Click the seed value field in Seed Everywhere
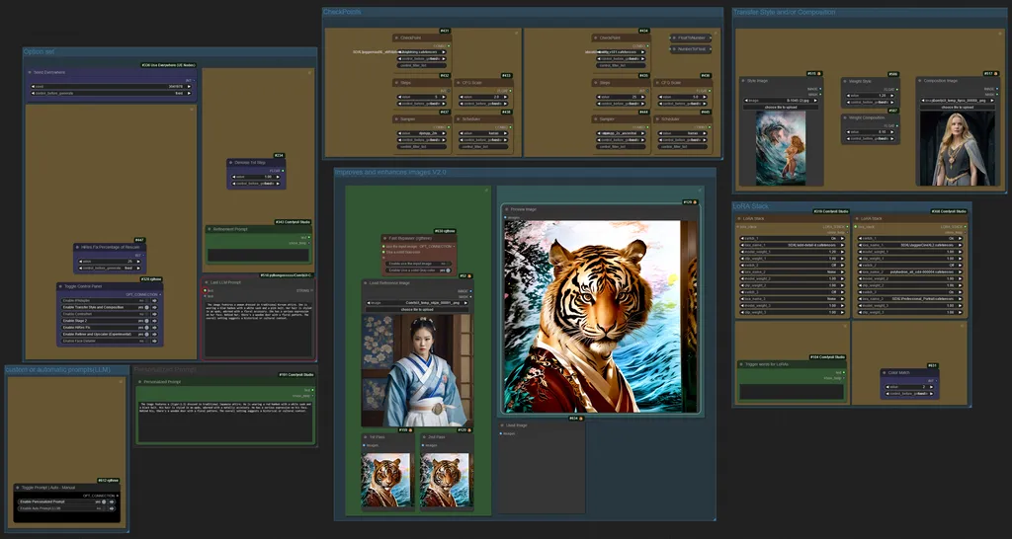Image resolution: width=1012 pixels, height=539 pixels. point(111,86)
